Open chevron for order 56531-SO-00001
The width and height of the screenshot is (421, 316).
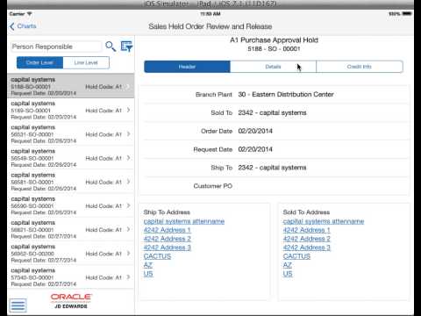pyautogui.click(x=129, y=134)
